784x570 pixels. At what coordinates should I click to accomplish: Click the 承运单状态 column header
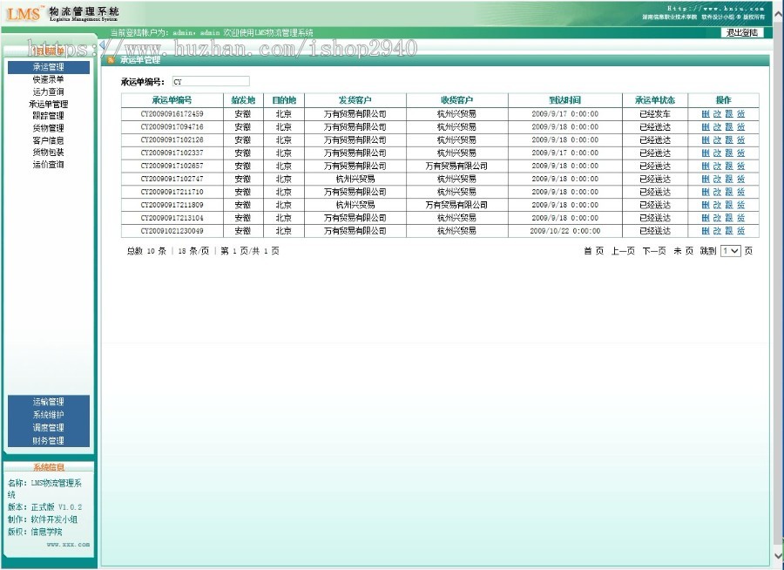655,100
